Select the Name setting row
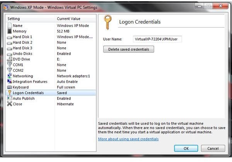Viewport: 232px width, 162px height. (x=51, y=26)
